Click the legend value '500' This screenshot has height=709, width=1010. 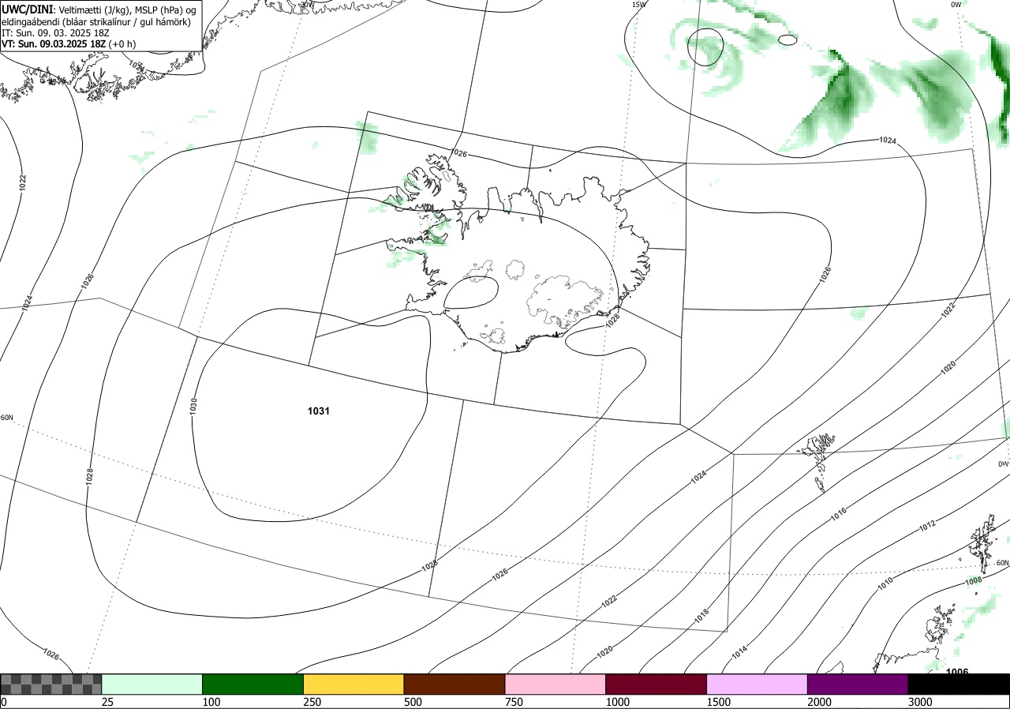(413, 702)
